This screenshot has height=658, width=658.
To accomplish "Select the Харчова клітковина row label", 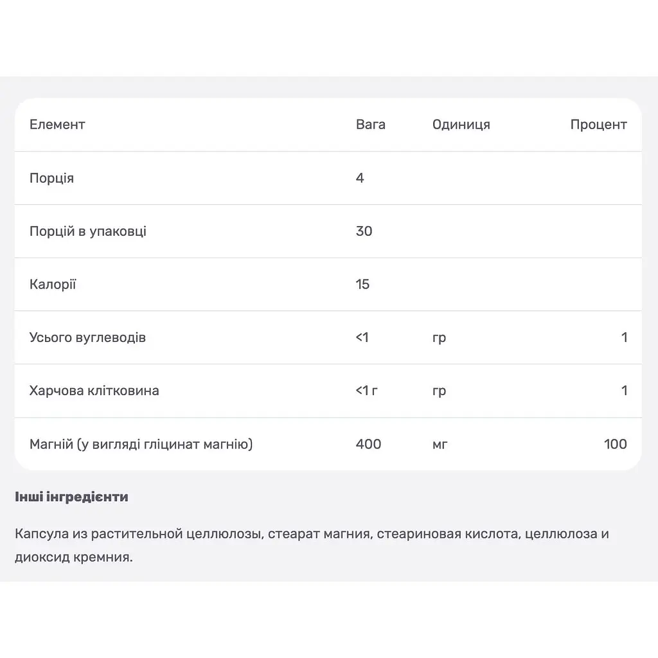I will 94,391.
